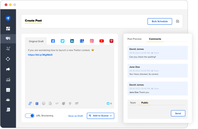Click the Twitter character count icon
Viewport: 198px width, 129px height.
tap(108, 103)
